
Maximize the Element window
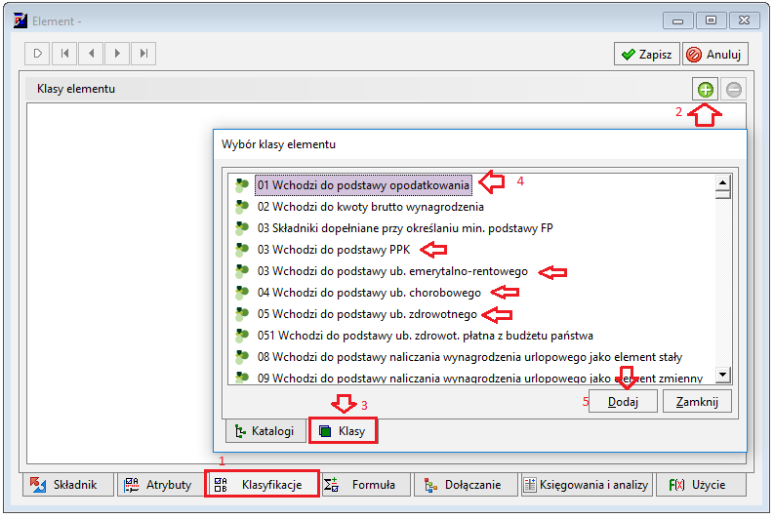click(x=711, y=20)
